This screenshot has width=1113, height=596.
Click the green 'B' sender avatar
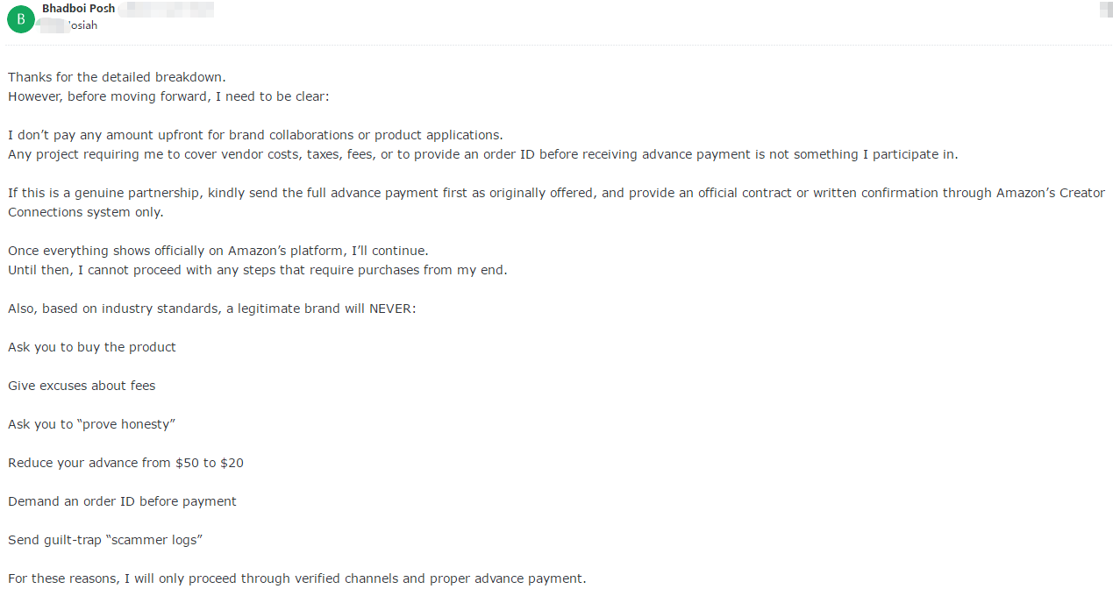(20, 18)
